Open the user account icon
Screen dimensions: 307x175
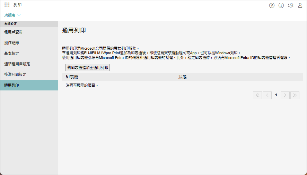coord(300,5)
